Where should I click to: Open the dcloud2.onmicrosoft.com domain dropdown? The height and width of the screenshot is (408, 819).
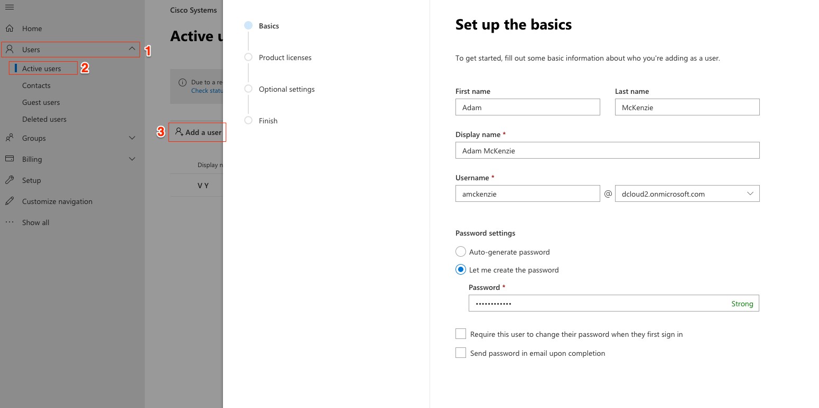pos(687,194)
